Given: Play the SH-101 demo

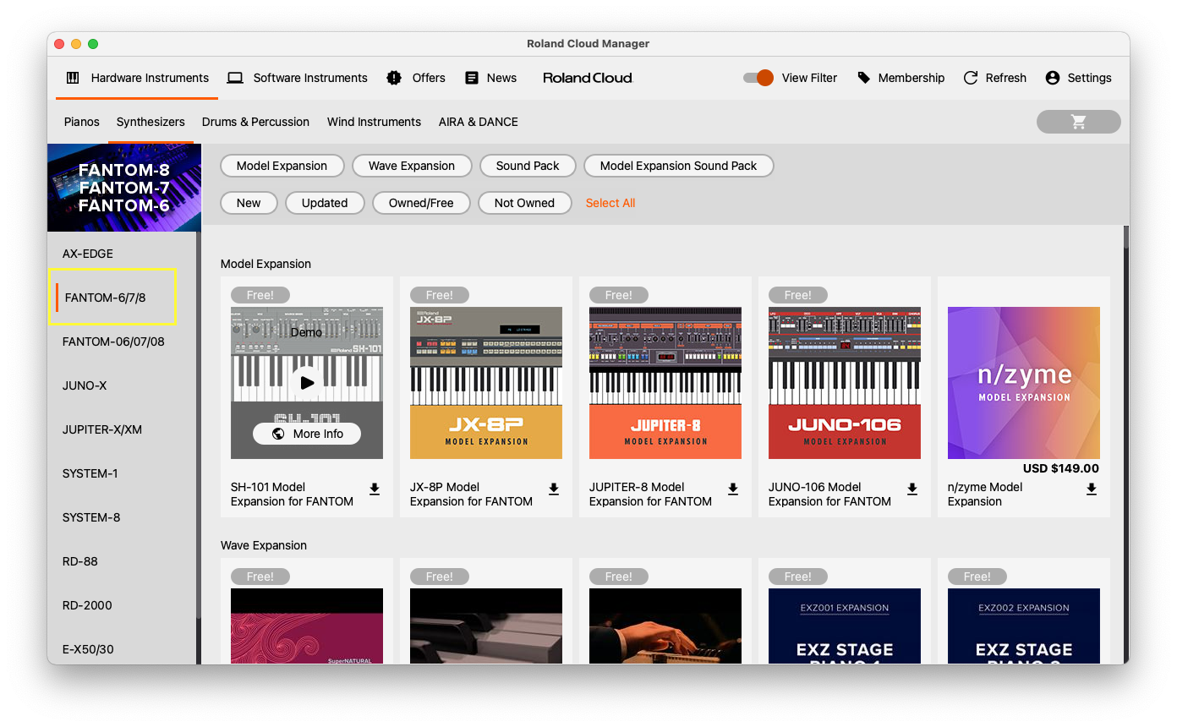Looking at the screenshot, I should pyautogui.click(x=306, y=383).
